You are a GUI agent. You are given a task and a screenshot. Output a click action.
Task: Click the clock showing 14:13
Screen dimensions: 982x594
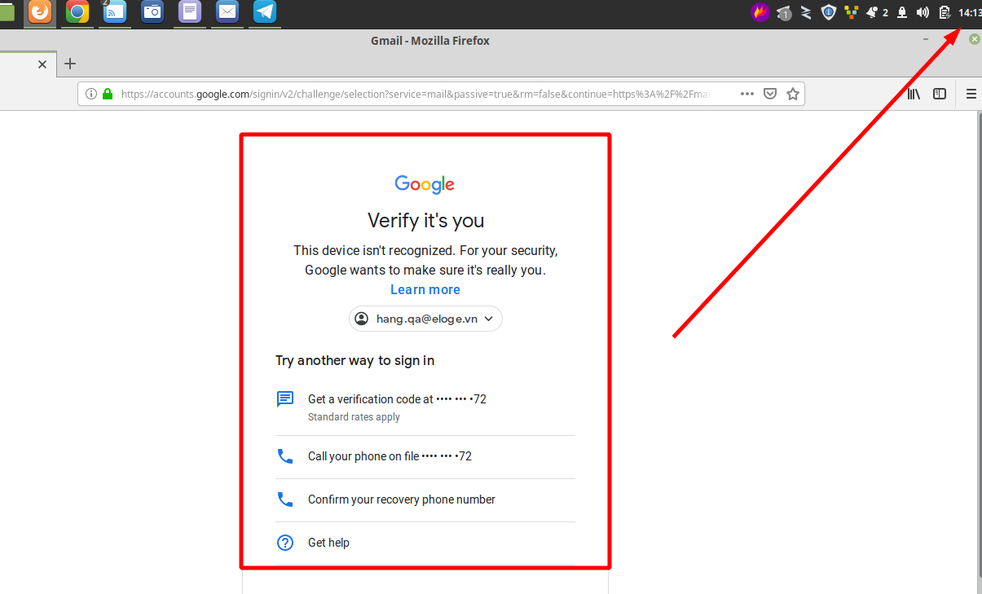pyautogui.click(x=970, y=12)
